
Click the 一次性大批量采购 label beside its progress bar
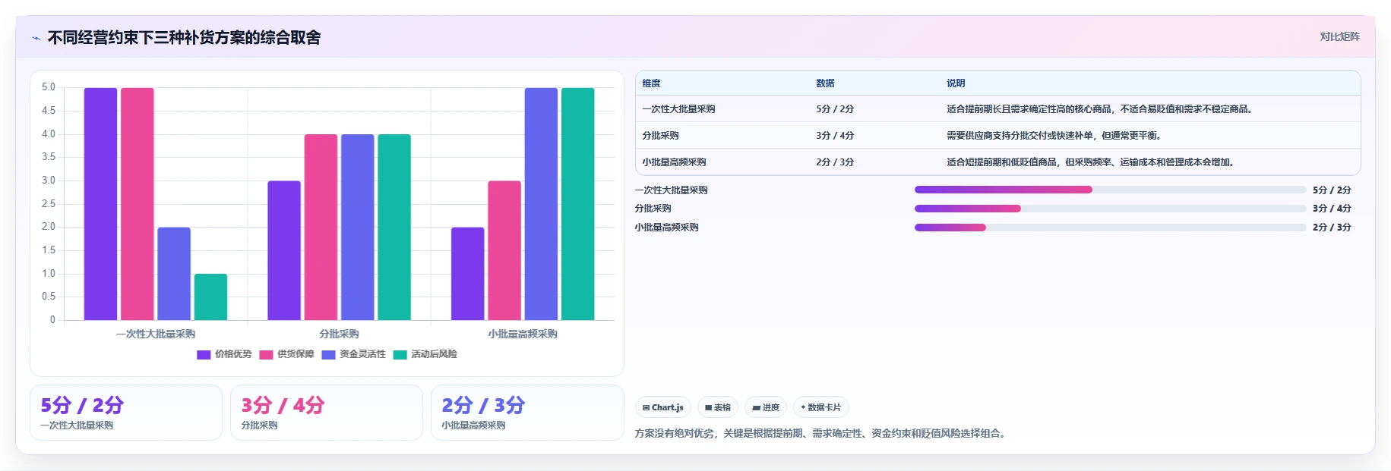[x=671, y=190]
